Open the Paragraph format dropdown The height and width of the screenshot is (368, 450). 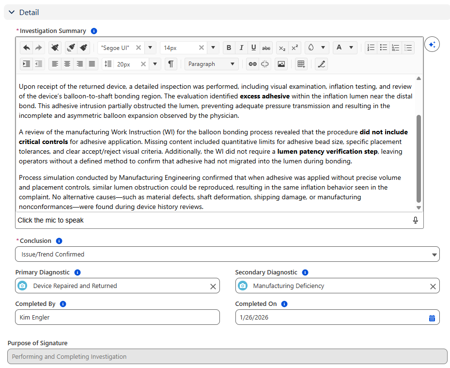tap(212, 64)
